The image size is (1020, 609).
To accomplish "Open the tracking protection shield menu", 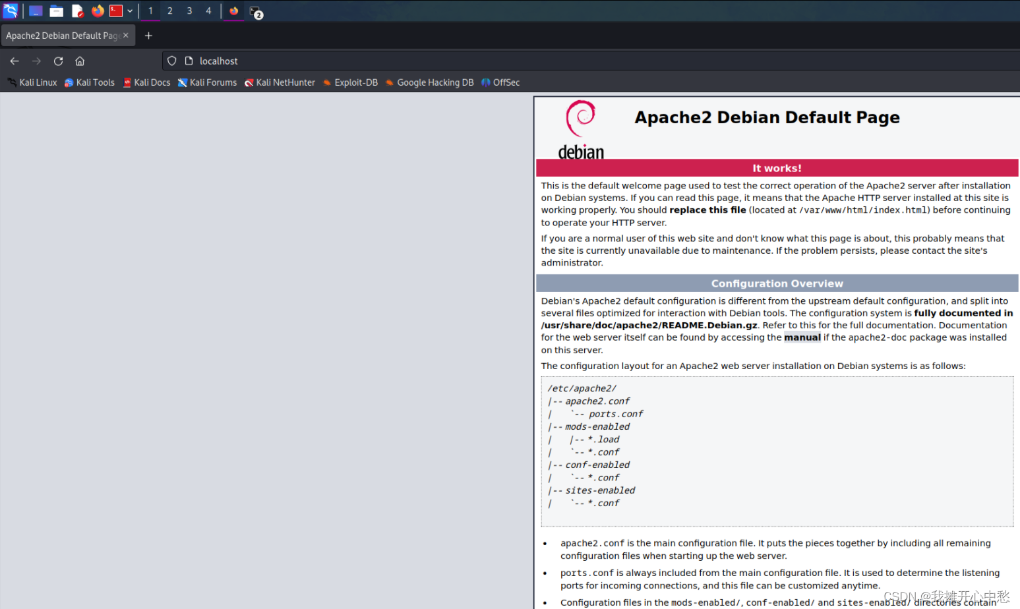I will (171, 61).
